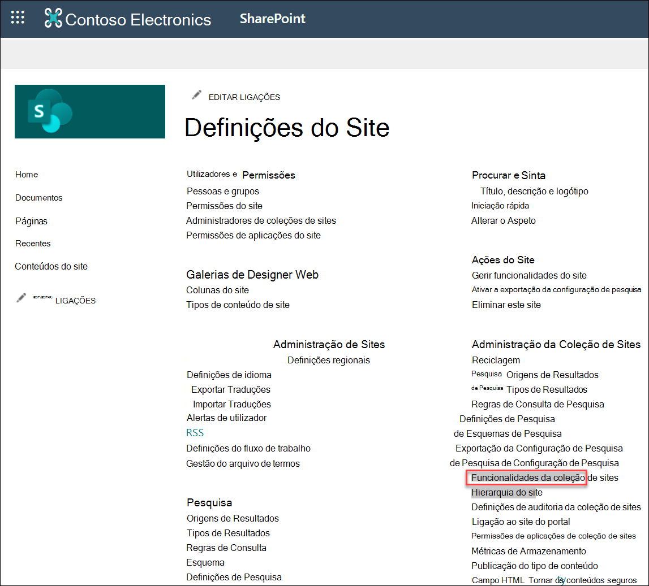This screenshot has width=649, height=586.
Task: Open Iniciação rápida
Action: click(500, 205)
